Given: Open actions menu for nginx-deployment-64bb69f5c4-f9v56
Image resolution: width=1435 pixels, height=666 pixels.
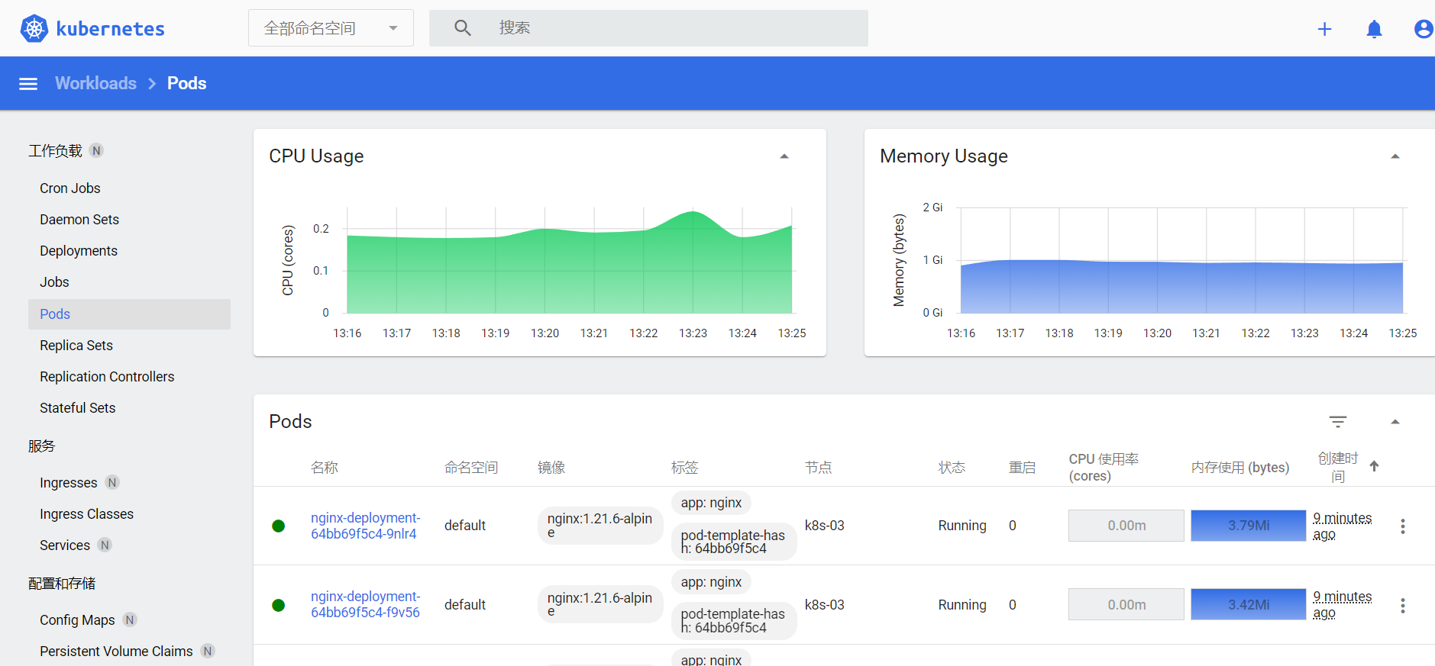Looking at the screenshot, I should pyautogui.click(x=1403, y=606).
